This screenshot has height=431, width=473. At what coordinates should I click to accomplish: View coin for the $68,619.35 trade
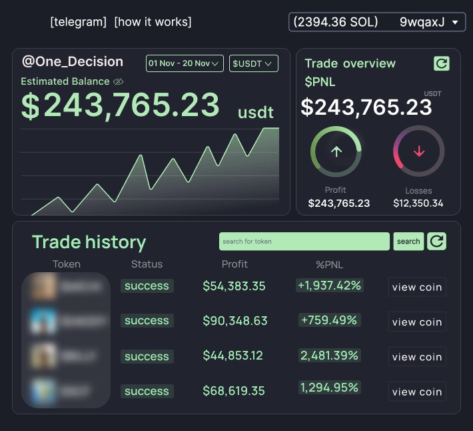(x=417, y=392)
